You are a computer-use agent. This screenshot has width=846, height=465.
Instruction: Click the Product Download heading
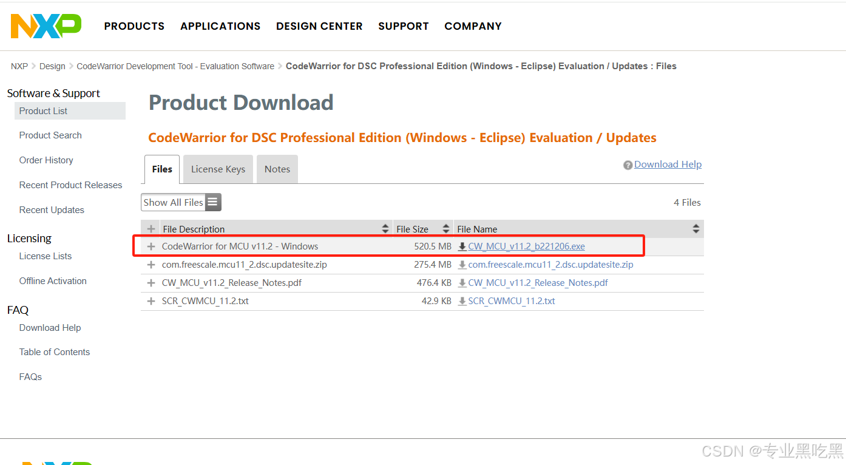click(x=241, y=103)
